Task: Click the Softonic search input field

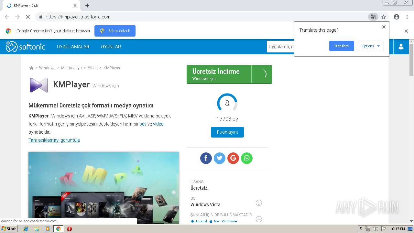Action: 281,47
